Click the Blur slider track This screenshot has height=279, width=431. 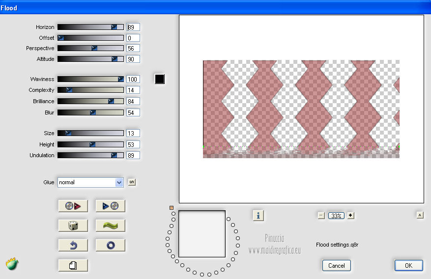point(90,112)
